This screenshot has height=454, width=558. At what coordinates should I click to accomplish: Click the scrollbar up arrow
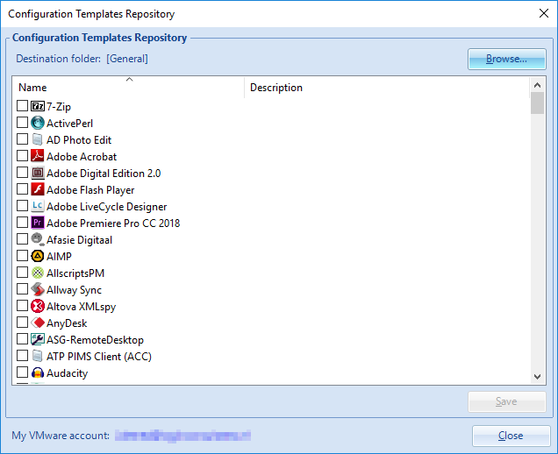point(538,85)
